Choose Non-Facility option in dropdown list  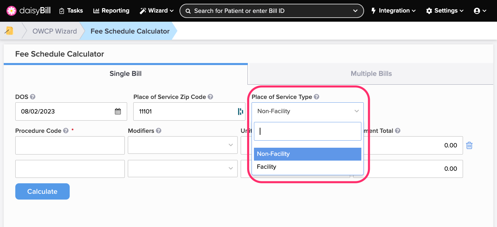[x=273, y=154]
